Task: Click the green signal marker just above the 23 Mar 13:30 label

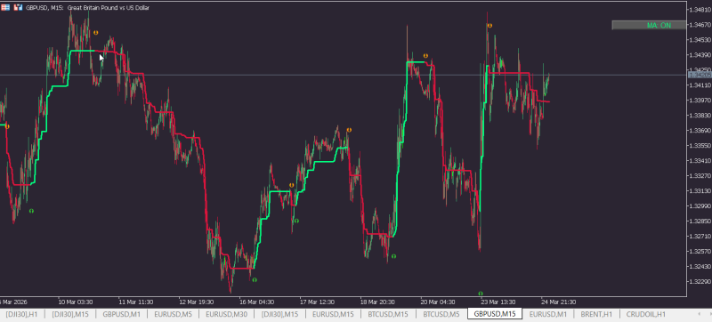Action: (x=481, y=294)
